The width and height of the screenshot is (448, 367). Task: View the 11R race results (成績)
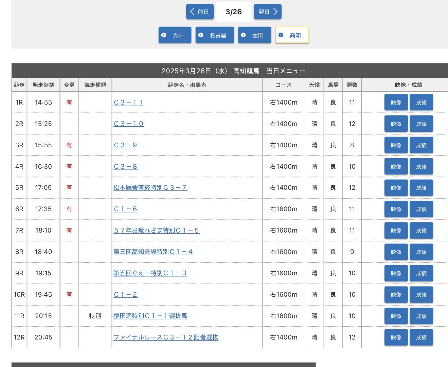click(x=421, y=316)
